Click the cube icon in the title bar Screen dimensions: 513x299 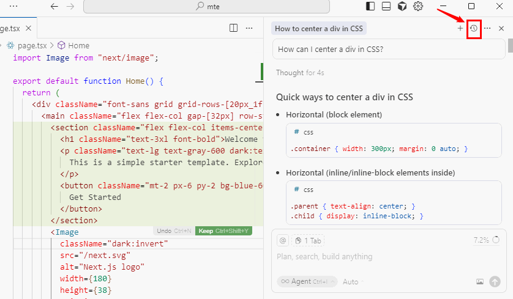point(402,6)
